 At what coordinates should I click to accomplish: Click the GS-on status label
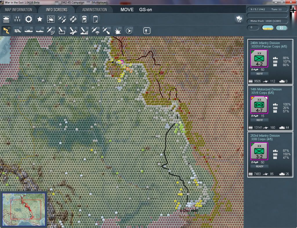pos(146,10)
